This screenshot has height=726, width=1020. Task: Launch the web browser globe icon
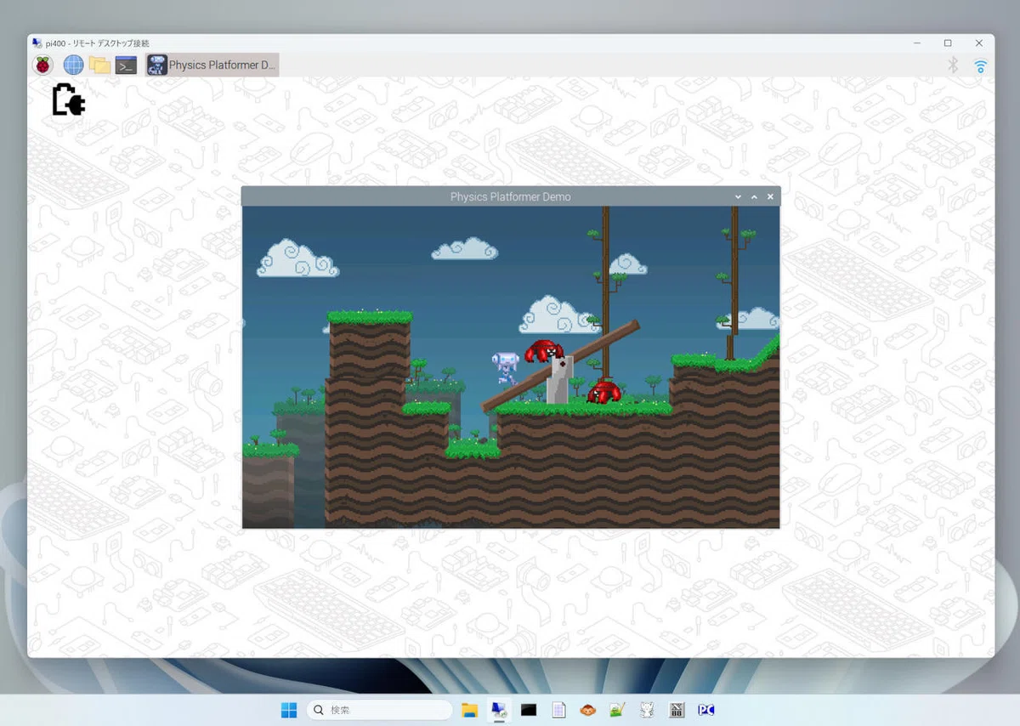click(73, 65)
